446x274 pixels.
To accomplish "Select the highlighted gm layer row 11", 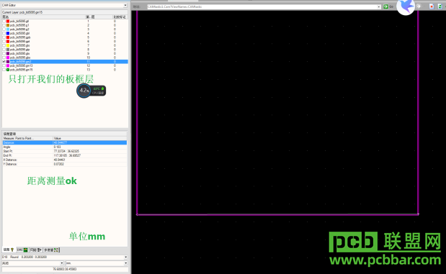I will coord(65,62).
